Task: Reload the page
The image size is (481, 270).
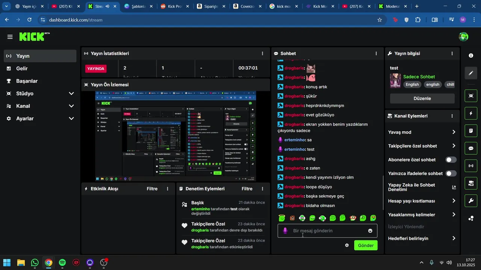Action: pyautogui.click(x=30, y=20)
